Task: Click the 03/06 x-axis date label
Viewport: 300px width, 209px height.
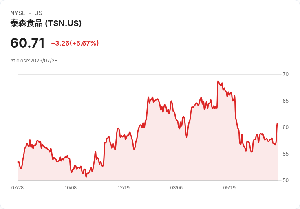Action: point(176,188)
